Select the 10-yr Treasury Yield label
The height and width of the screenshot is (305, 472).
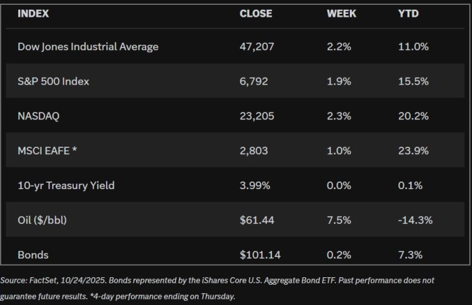click(67, 186)
